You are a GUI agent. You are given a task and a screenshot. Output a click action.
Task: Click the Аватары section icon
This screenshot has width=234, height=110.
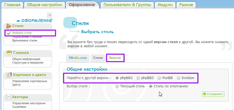[x=8, y=97]
